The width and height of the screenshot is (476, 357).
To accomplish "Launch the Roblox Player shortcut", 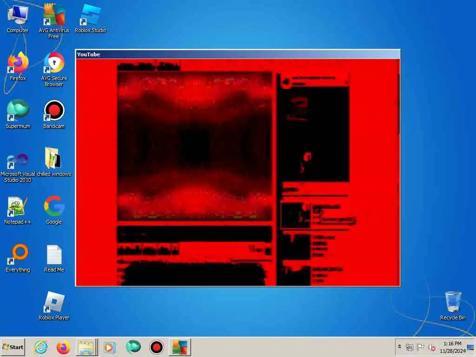I will pos(54,306).
